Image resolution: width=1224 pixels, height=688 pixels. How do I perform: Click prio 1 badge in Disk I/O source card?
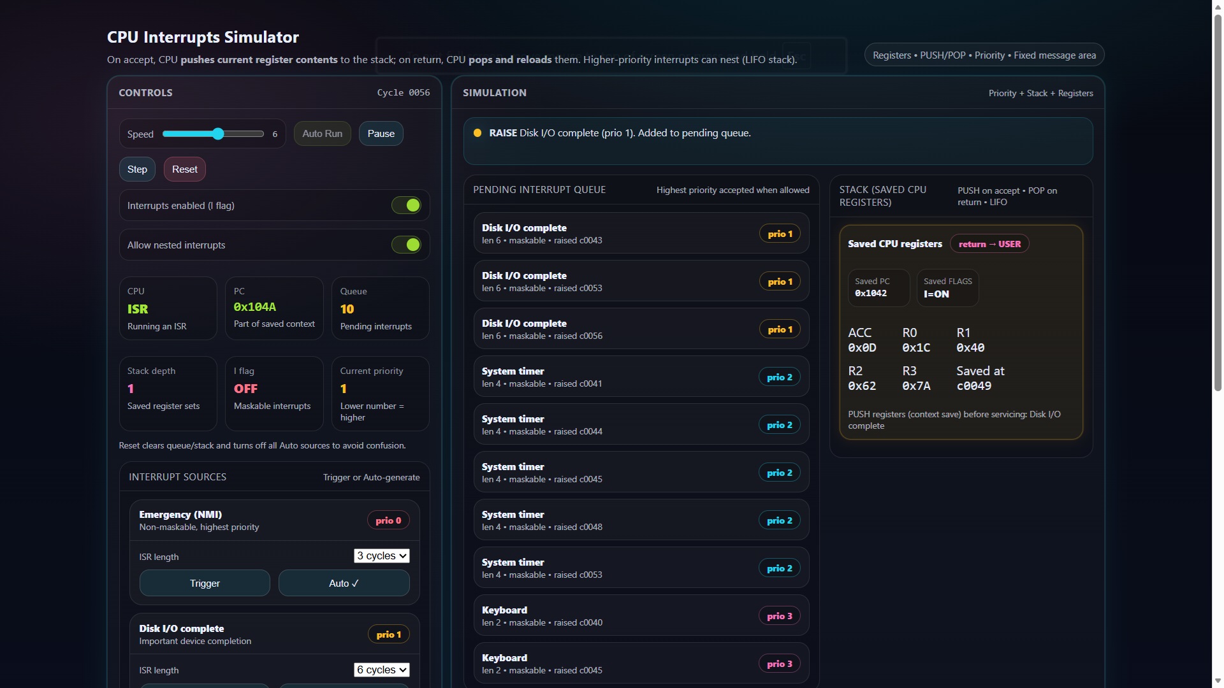pyautogui.click(x=388, y=634)
